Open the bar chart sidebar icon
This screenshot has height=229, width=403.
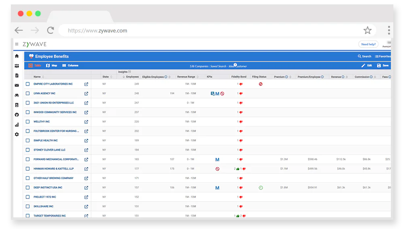17,125
